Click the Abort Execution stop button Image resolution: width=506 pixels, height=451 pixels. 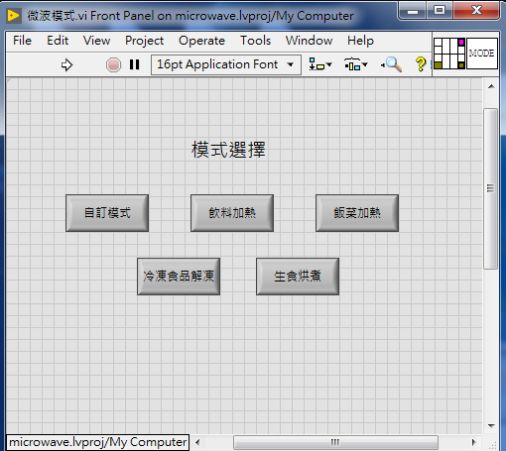tap(113, 64)
